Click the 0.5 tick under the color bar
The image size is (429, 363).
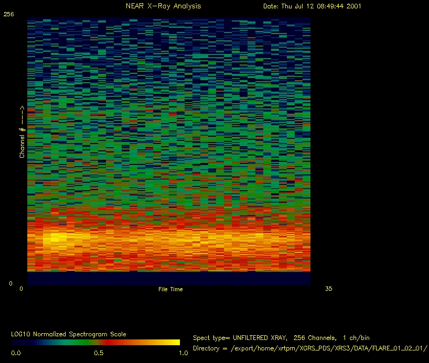point(99,353)
